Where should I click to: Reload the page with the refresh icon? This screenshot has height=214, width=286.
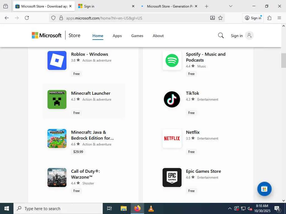(27, 18)
